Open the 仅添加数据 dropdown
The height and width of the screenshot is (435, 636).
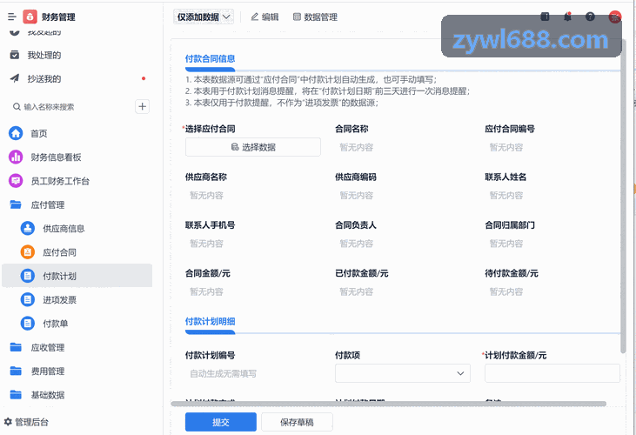click(x=204, y=17)
